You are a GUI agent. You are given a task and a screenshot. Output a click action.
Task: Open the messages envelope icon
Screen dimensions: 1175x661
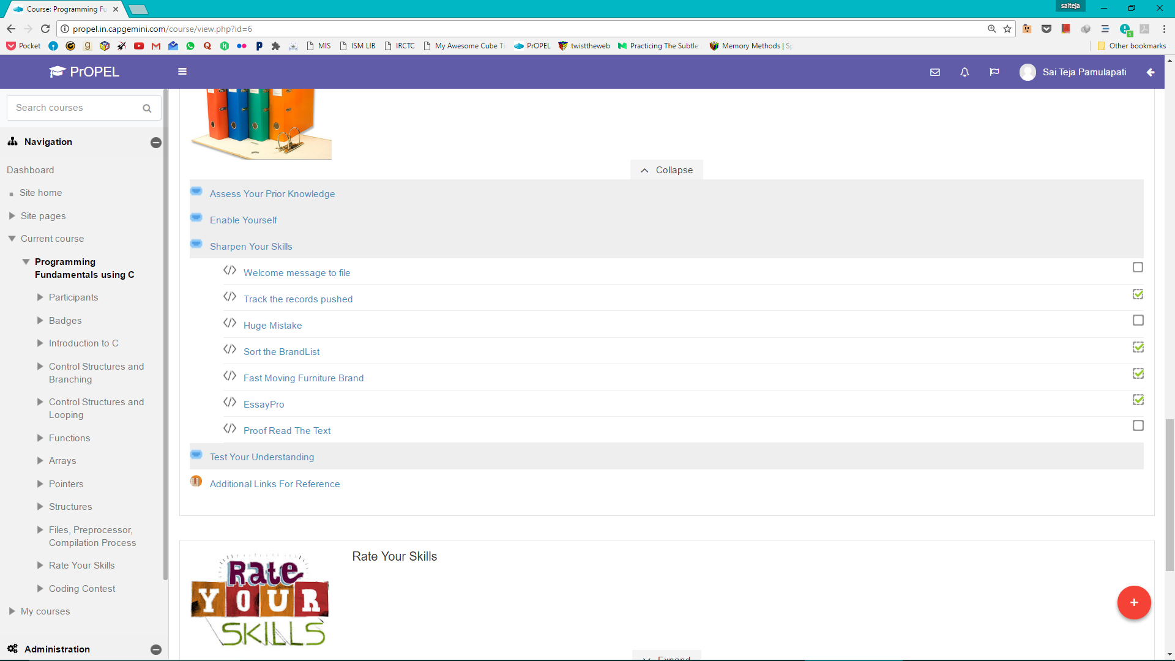[935, 72]
